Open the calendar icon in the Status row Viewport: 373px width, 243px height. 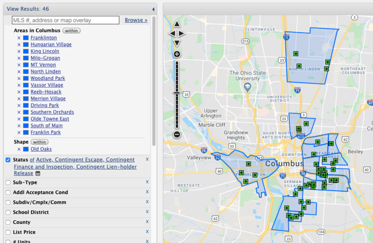[38, 174]
